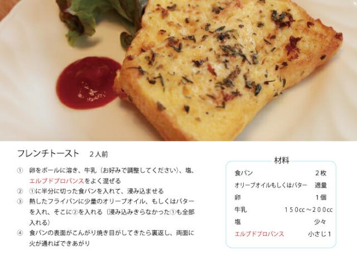Click the circled number ④ step marker
The width and height of the screenshot is (357, 254).
20,233
